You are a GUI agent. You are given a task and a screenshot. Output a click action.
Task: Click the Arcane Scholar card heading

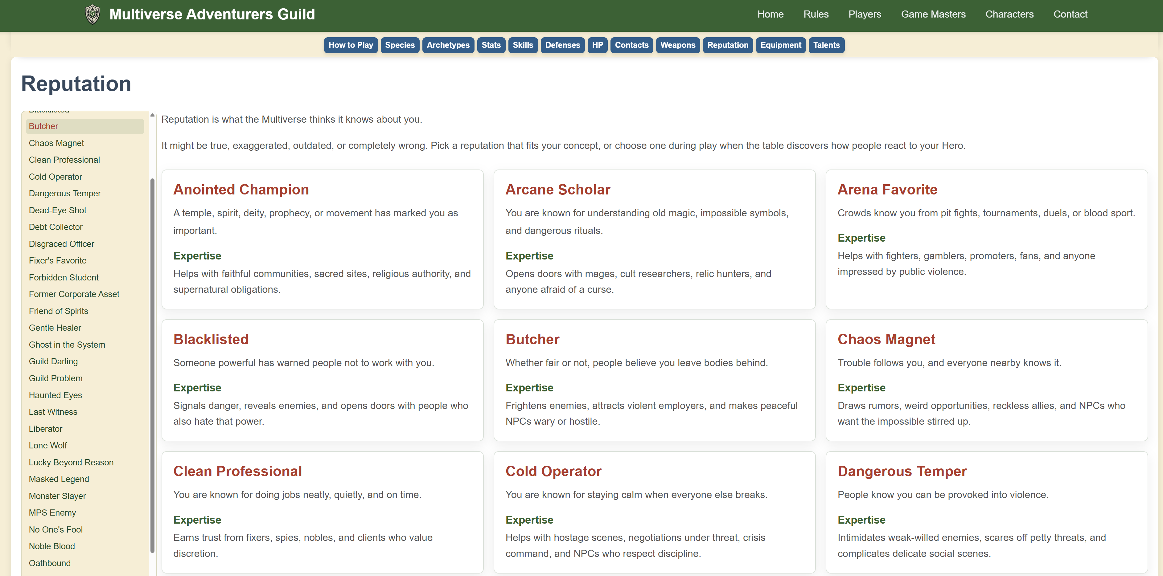557,190
